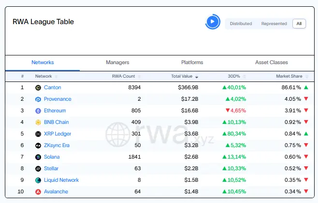Click the red down arrow beside 0.34%
This screenshot has width=318, height=203.
(306, 191)
